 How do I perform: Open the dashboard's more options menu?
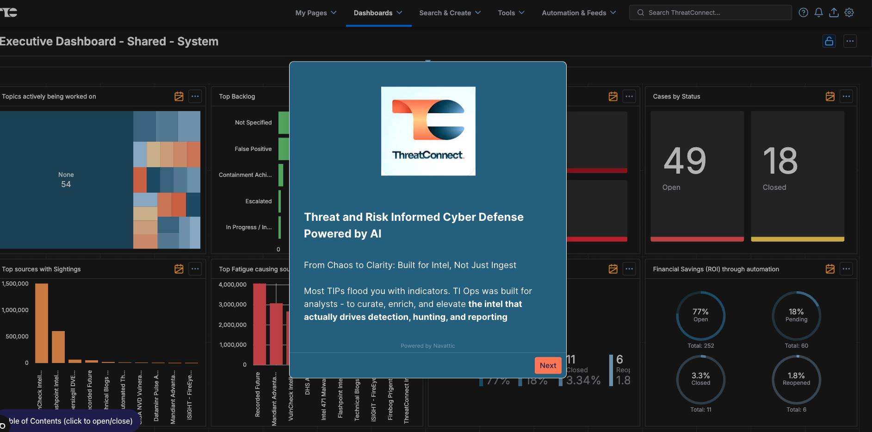click(850, 41)
